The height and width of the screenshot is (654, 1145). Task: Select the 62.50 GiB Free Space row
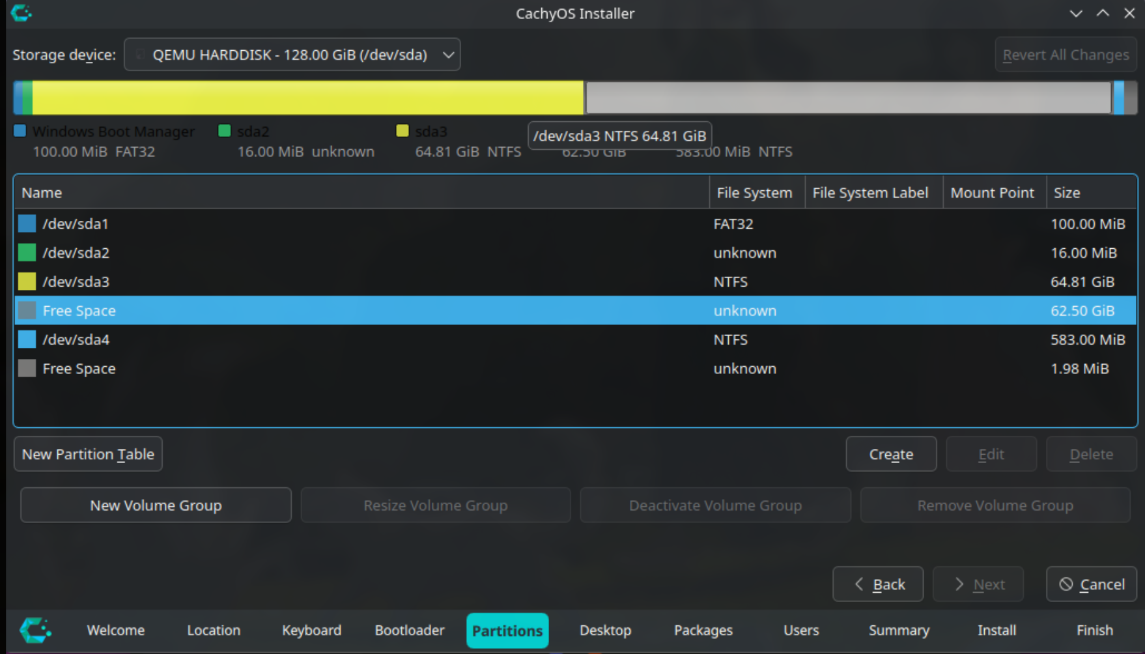(575, 311)
